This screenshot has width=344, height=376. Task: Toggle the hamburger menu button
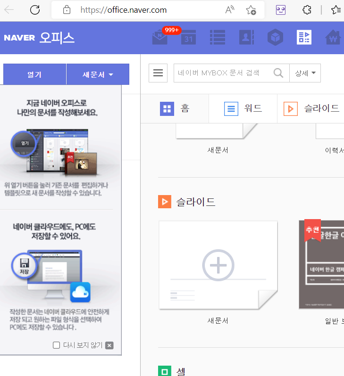pyautogui.click(x=158, y=73)
